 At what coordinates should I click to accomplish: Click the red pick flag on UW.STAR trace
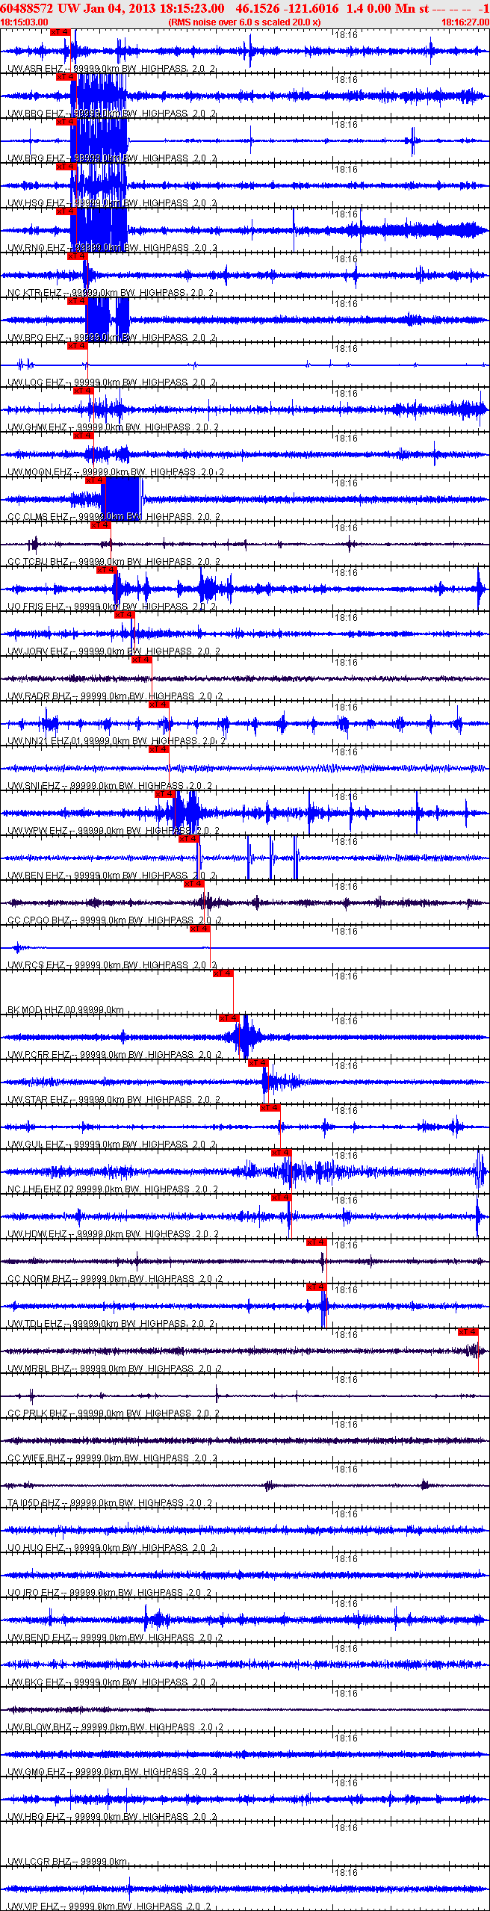[x=258, y=1063]
